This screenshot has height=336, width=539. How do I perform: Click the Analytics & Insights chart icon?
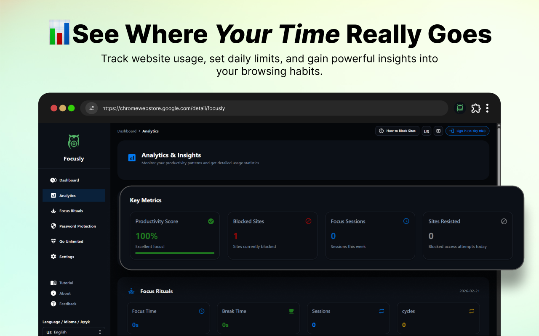(132, 158)
